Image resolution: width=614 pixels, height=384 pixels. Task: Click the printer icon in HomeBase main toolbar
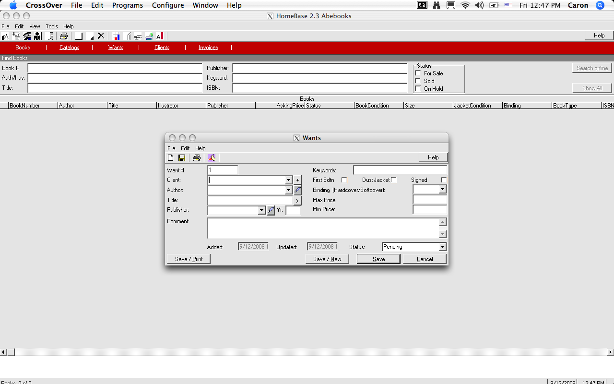63,36
